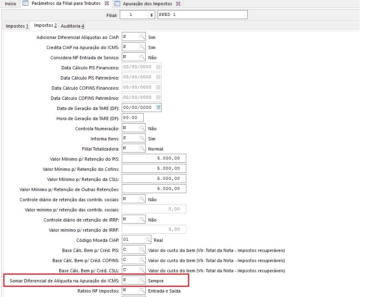
Task: Open lookup for Filial Totalizadora field
Action: click(142, 148)
